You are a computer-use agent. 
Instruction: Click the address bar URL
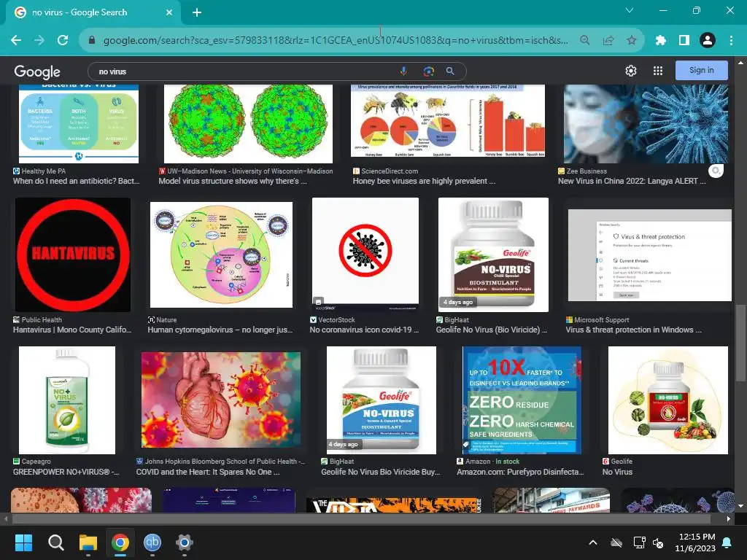pyautogui.click(x=336, y=41)
